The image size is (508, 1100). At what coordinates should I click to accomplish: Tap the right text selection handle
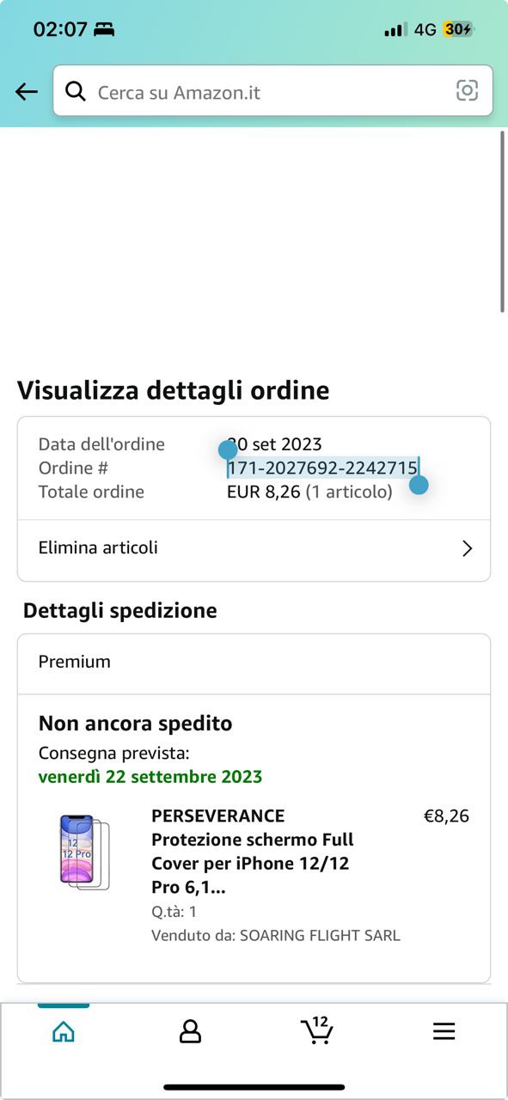point(419,486)
